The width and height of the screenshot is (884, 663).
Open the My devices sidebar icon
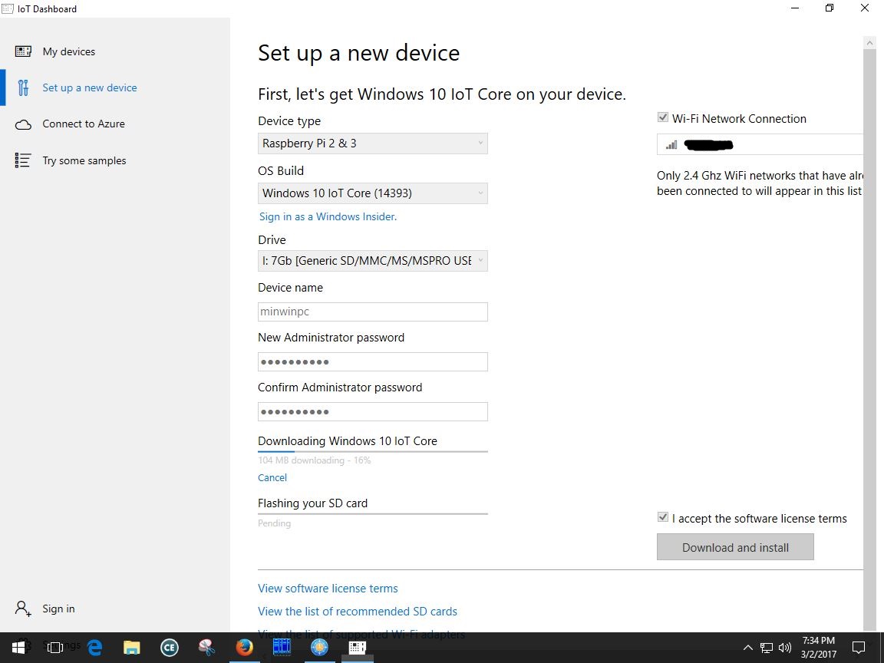pos(23,51)
